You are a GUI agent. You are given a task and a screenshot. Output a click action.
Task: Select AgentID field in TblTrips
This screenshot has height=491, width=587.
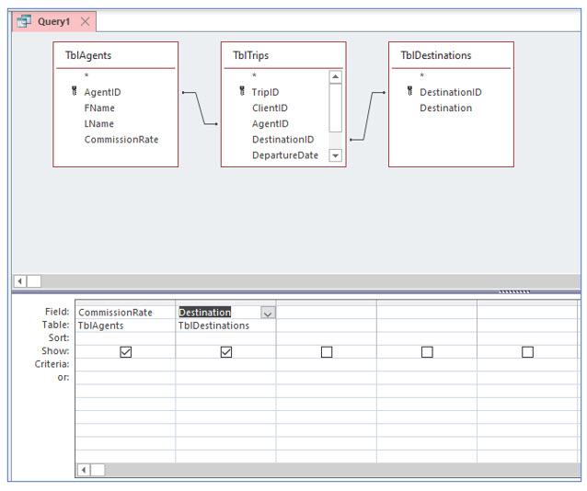click(270, 124)
